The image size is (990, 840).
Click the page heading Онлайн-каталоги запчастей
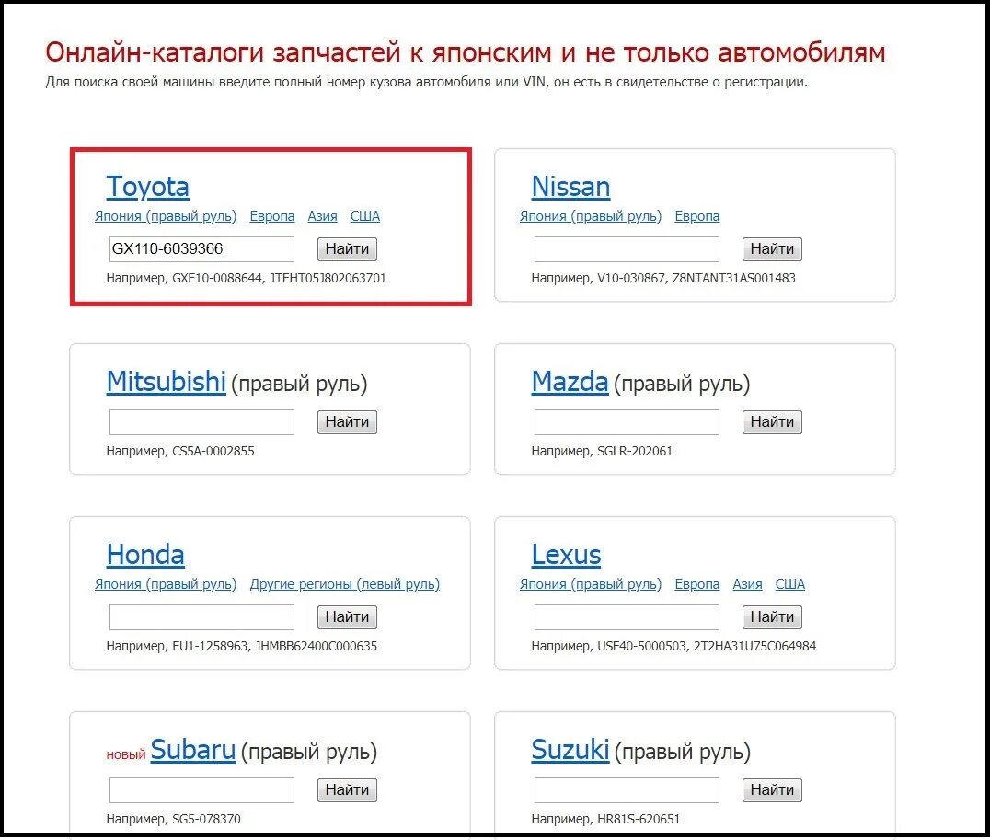pos(223,52)
